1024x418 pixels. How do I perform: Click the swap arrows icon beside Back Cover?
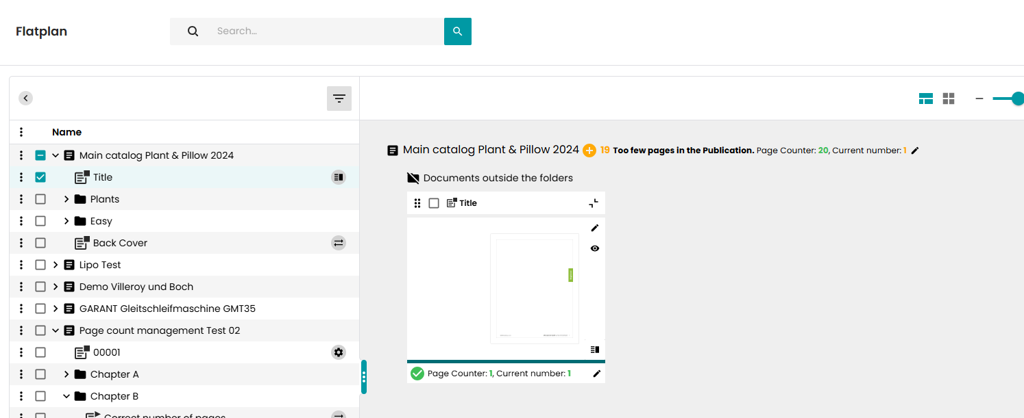(338, 242)
